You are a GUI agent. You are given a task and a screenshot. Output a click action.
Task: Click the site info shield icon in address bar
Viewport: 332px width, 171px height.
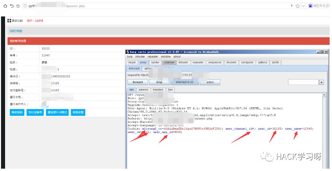pyautogui.click(x=25, y=6)
